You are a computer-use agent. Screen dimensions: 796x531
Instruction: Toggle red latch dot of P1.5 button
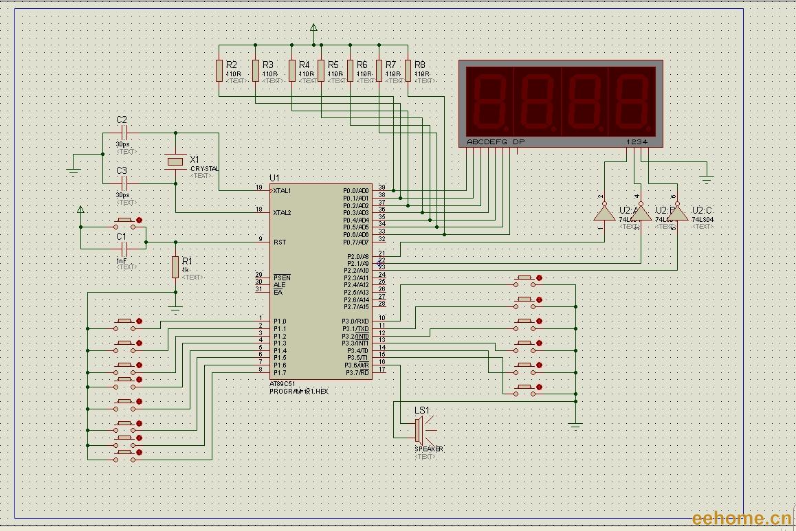[x=139, y=423]
